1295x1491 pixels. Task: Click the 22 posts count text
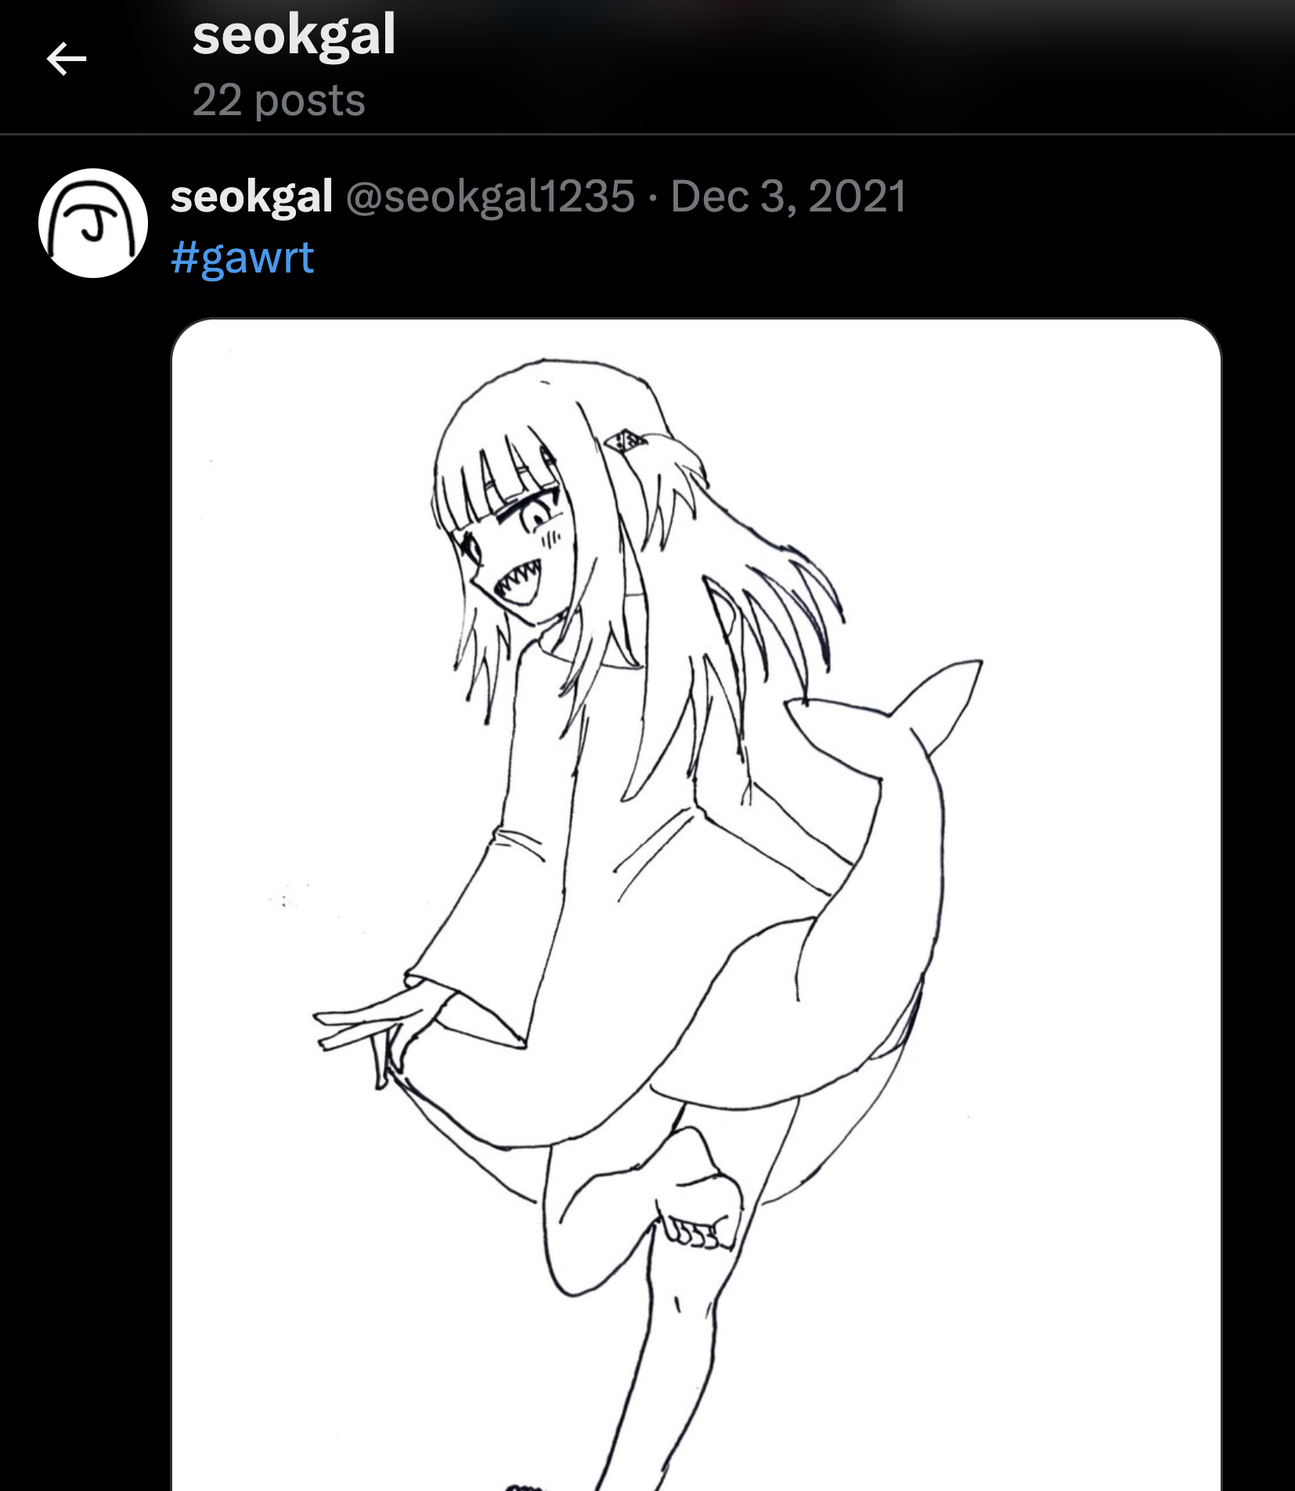pos(279,100)
